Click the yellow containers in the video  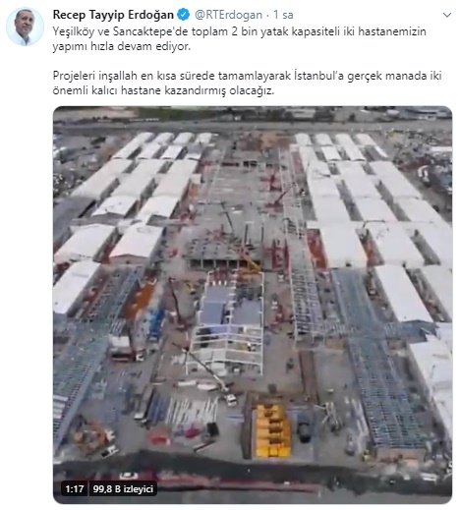pos(272,430)
